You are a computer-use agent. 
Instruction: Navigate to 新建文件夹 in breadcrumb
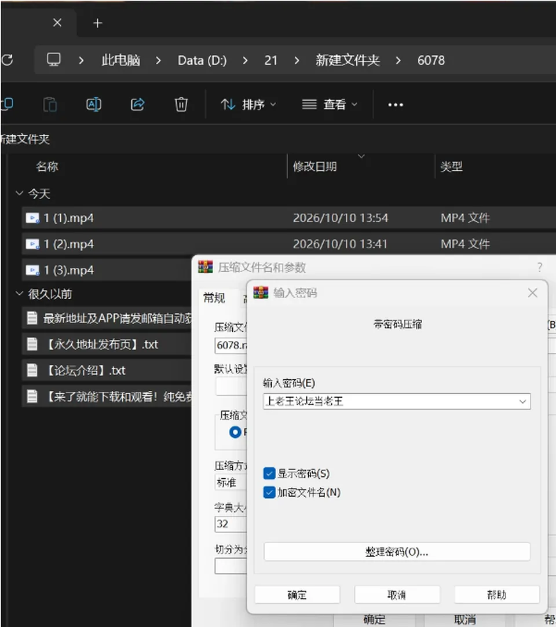coord(347,60)
